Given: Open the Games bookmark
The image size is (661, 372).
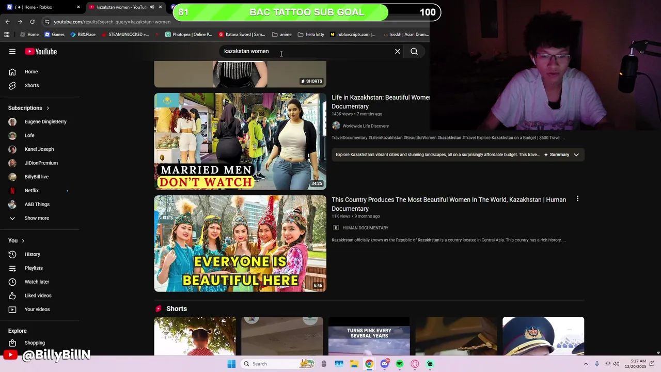Looking at the screenshot, I should (x=54, y=35).
